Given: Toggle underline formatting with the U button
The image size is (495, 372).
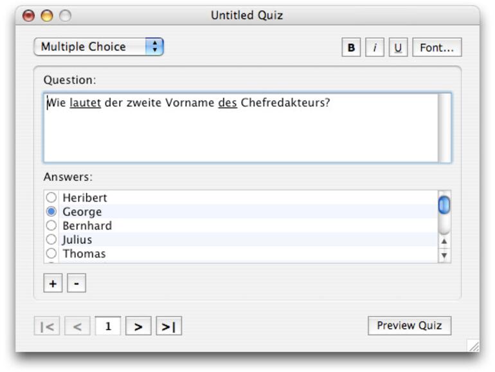Looking at the screenshot, I should coord(399,48).
